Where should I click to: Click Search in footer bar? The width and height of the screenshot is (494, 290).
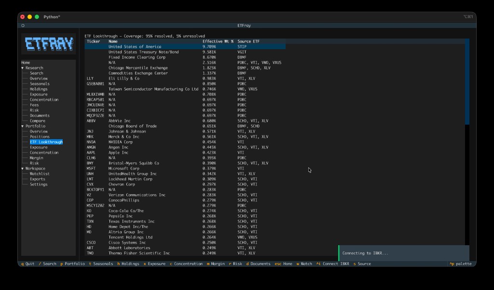click(47, 264)
